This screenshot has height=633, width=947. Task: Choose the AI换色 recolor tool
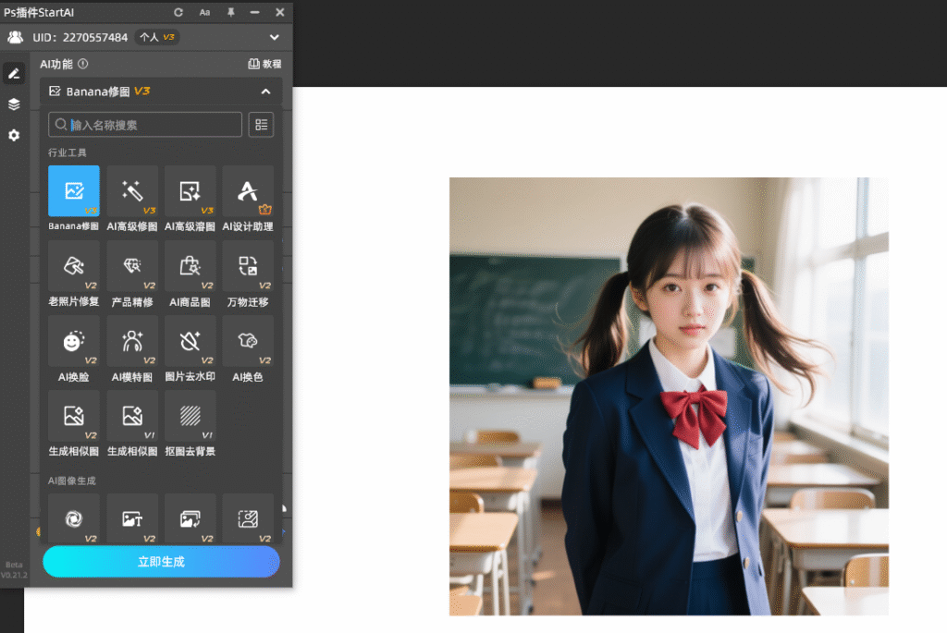(248, 341)
